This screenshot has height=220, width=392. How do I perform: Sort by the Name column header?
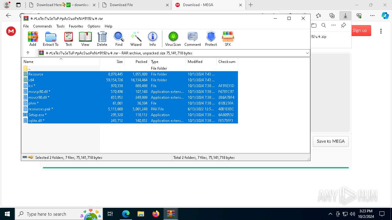[x=61, y=62]
